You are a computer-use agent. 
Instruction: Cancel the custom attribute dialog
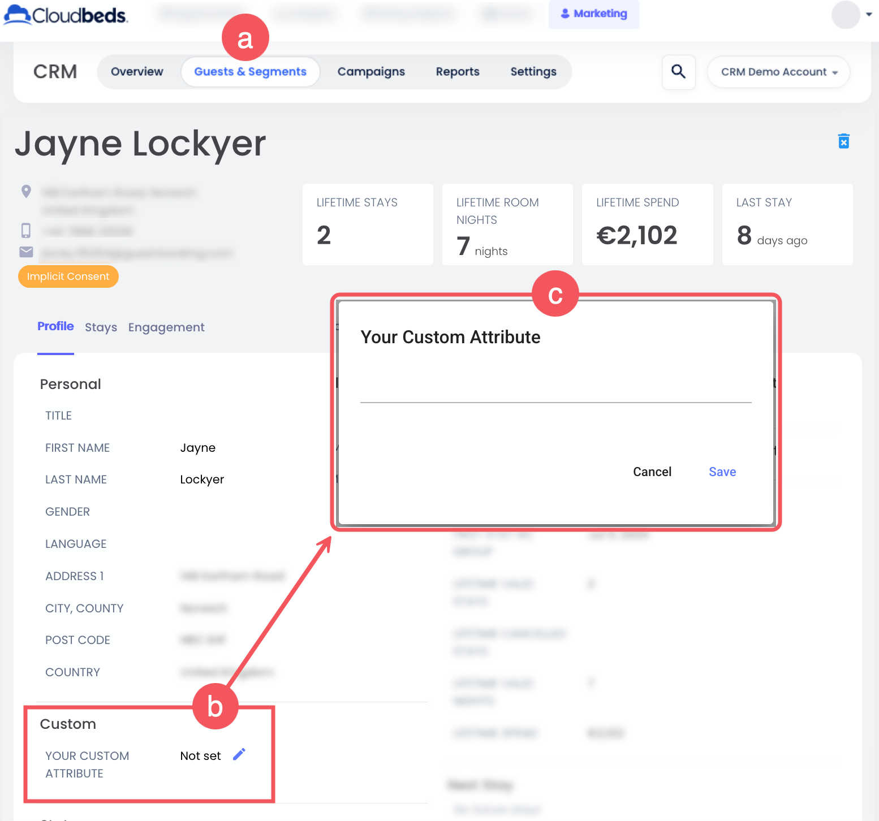[x=652, y=472]
